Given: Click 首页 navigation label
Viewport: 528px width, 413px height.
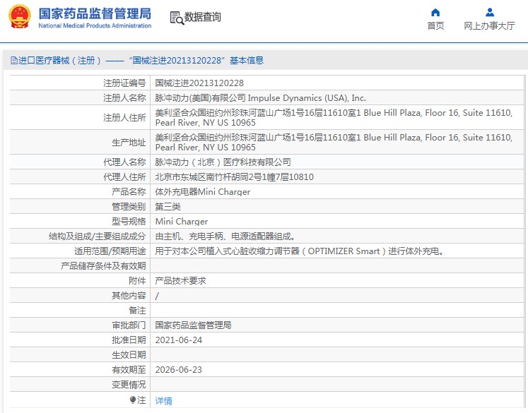Looking at the screenshot, I should [435, 25].
